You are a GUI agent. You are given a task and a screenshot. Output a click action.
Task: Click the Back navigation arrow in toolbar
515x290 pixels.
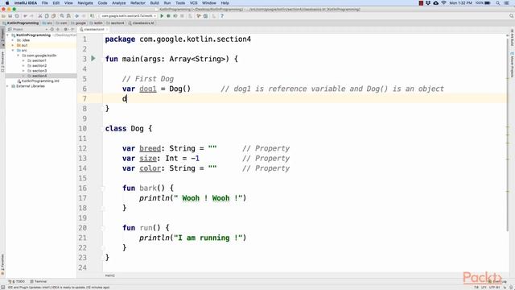point(77,16)
